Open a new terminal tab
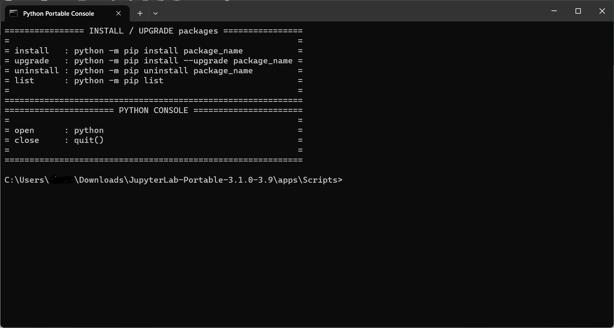The width and height of the screenshot is (614, 328). click(x=140, y=13)
